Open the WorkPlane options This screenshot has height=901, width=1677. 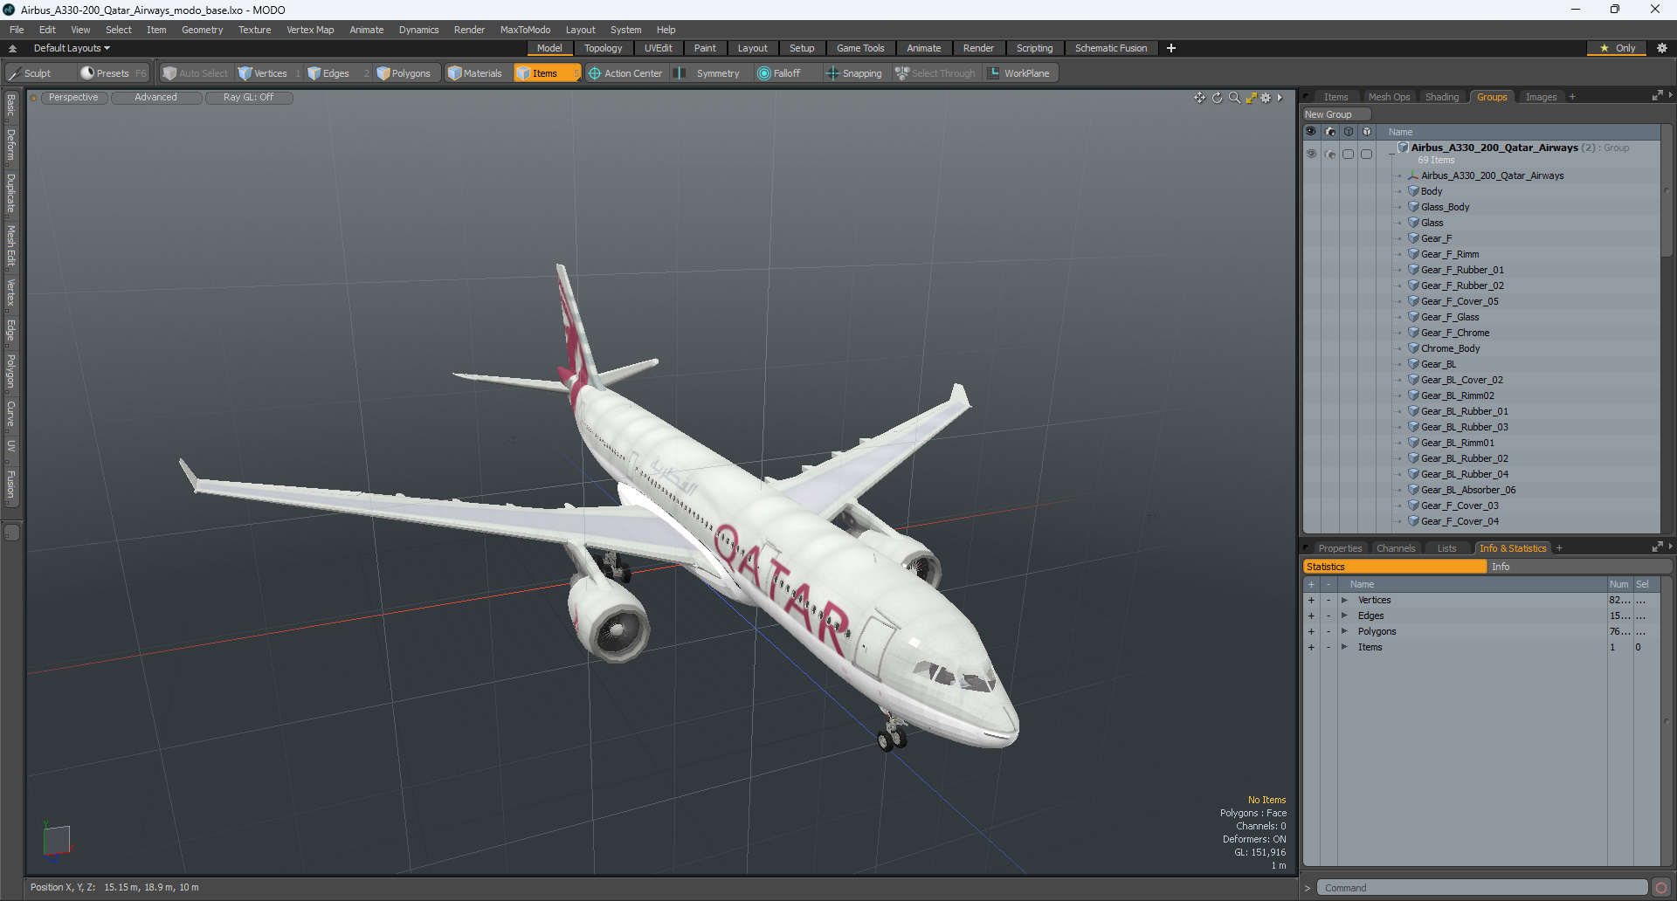coord(1019,73)
